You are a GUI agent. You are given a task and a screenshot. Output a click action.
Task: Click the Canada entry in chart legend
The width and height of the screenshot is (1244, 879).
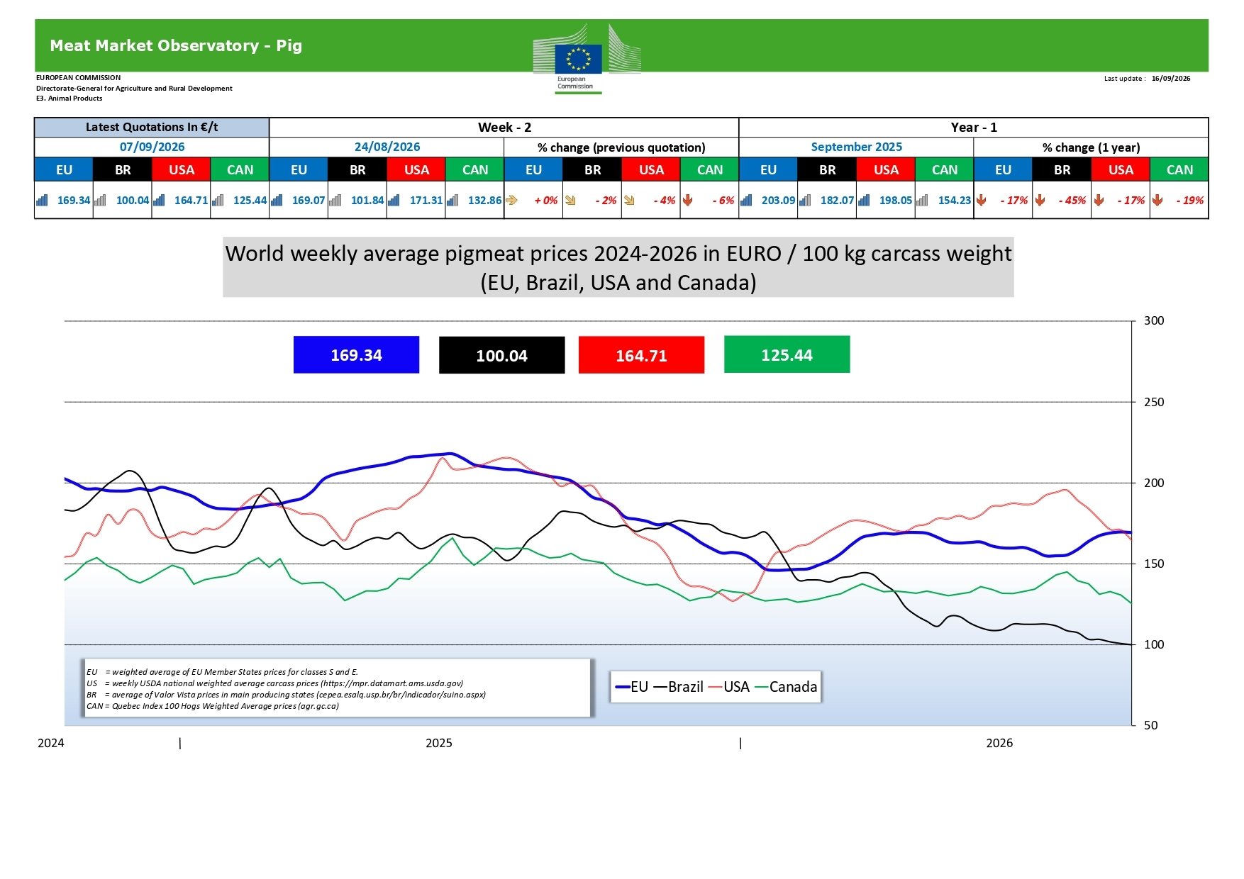(x=786, y=687)
